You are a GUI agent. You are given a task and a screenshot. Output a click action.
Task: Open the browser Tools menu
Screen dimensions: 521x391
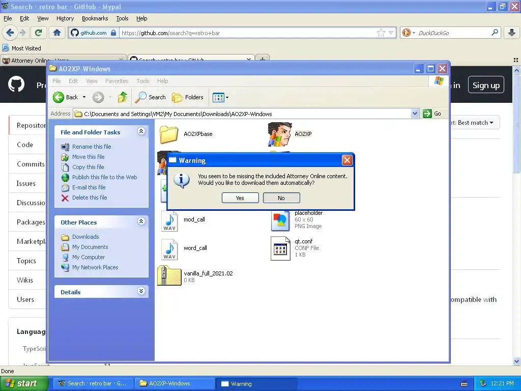pyautogui.click(x=122, y=18)
